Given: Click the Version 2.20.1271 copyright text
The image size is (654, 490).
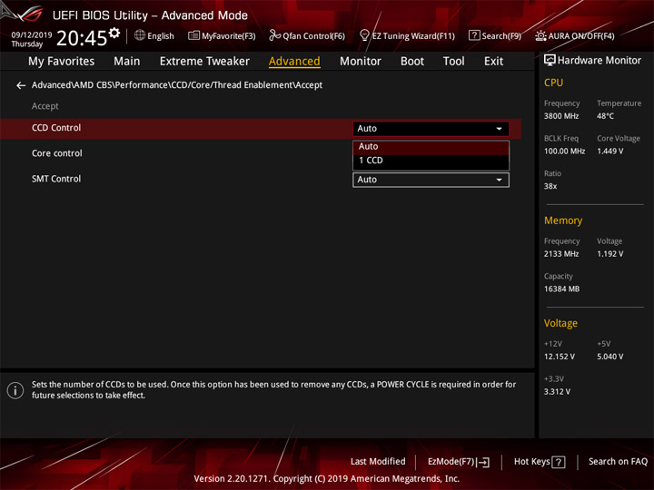Looking at the screenshot, I should tap(327, 479).
